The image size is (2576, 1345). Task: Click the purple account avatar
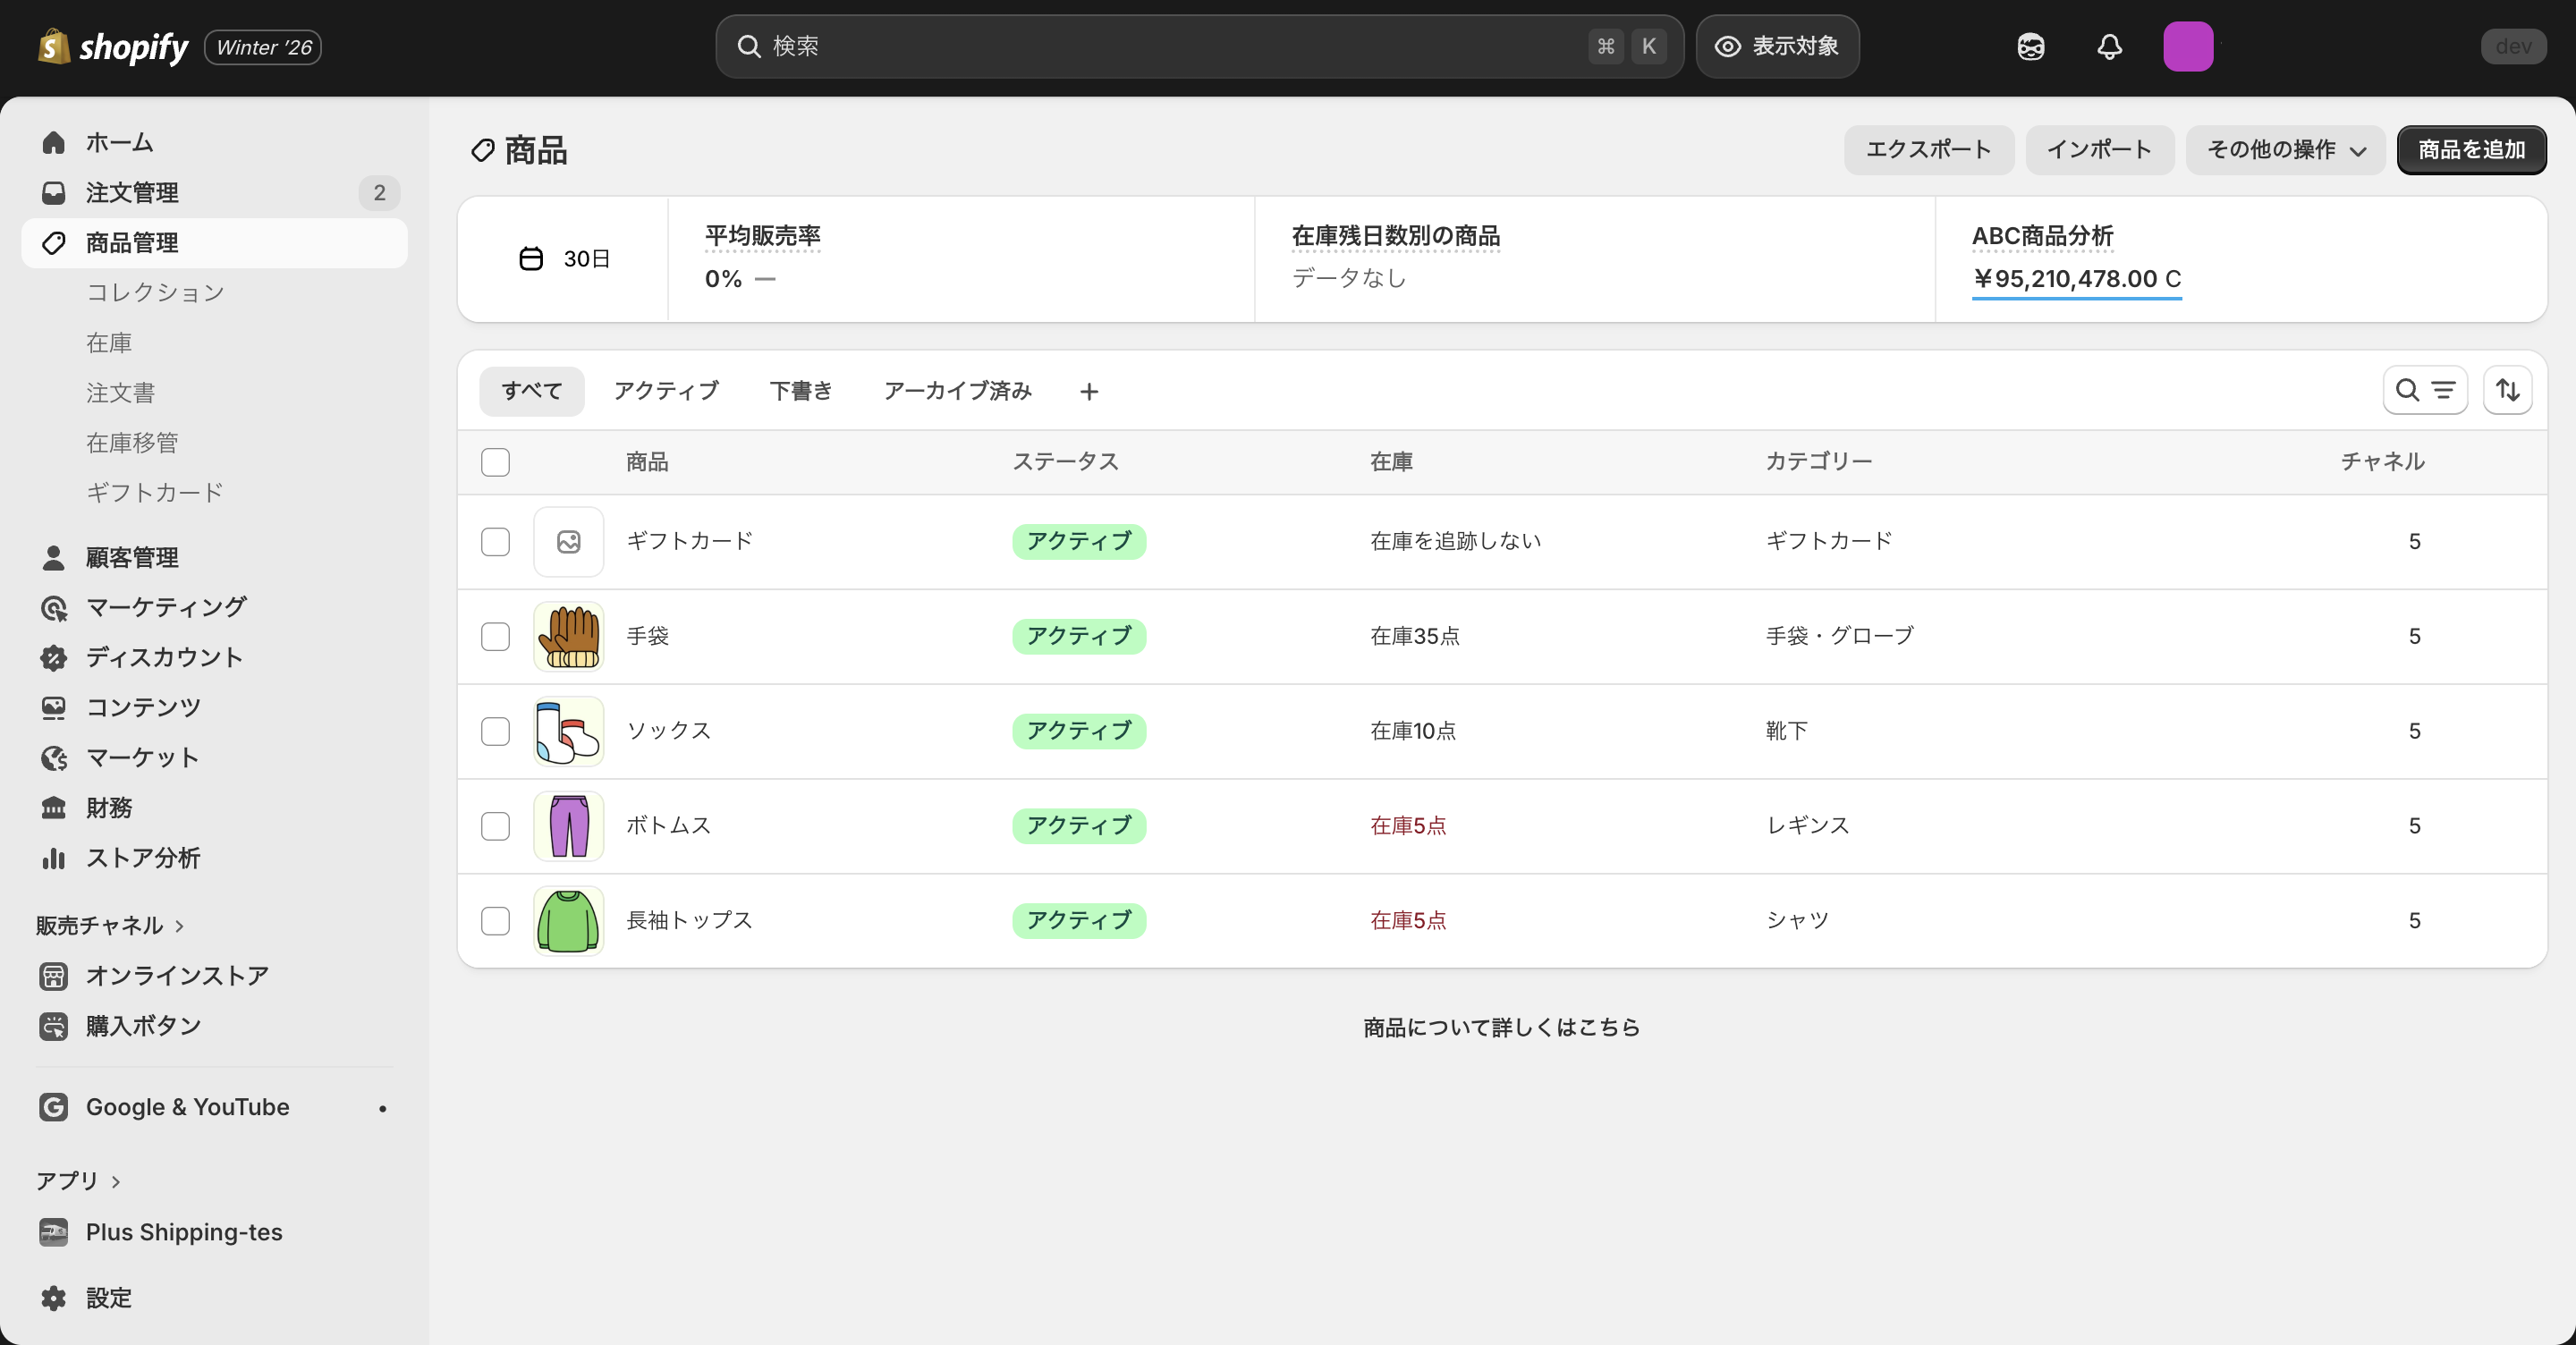coord(2189,46)
